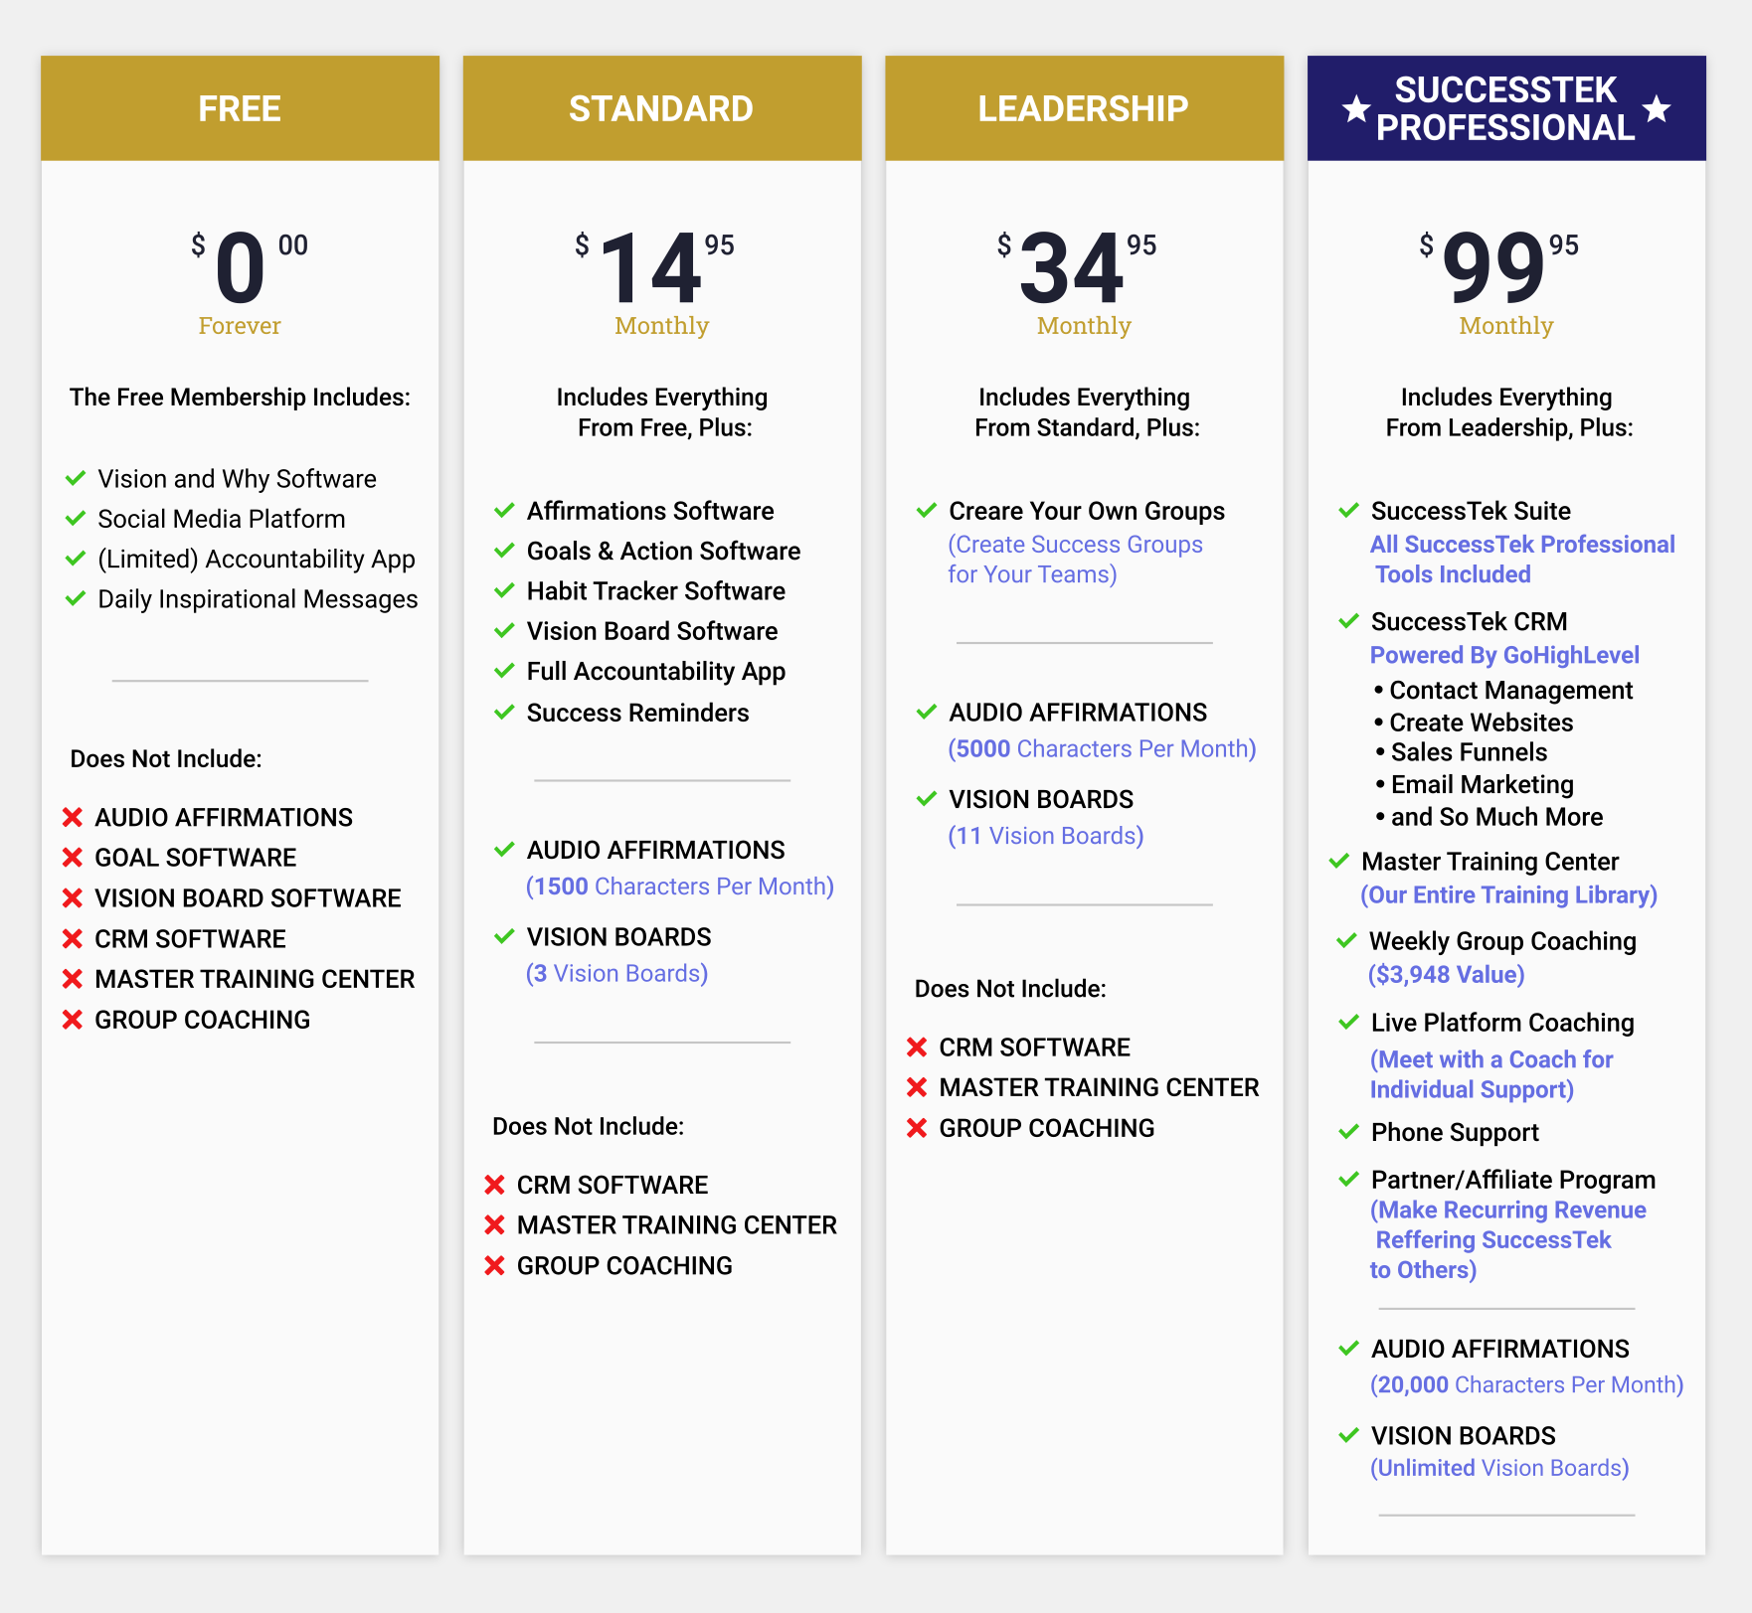Click the green check next to Phone Support
Screen dimensions: 1752x1613
pos(1348,1132)
